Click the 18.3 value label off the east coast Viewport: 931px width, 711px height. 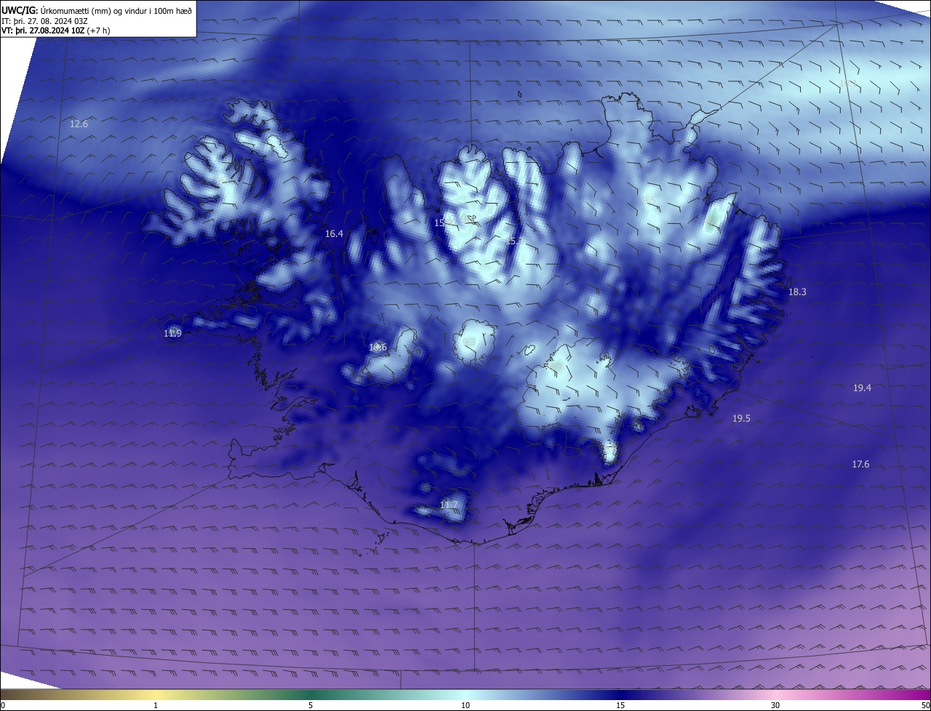[x=797, y=292]
